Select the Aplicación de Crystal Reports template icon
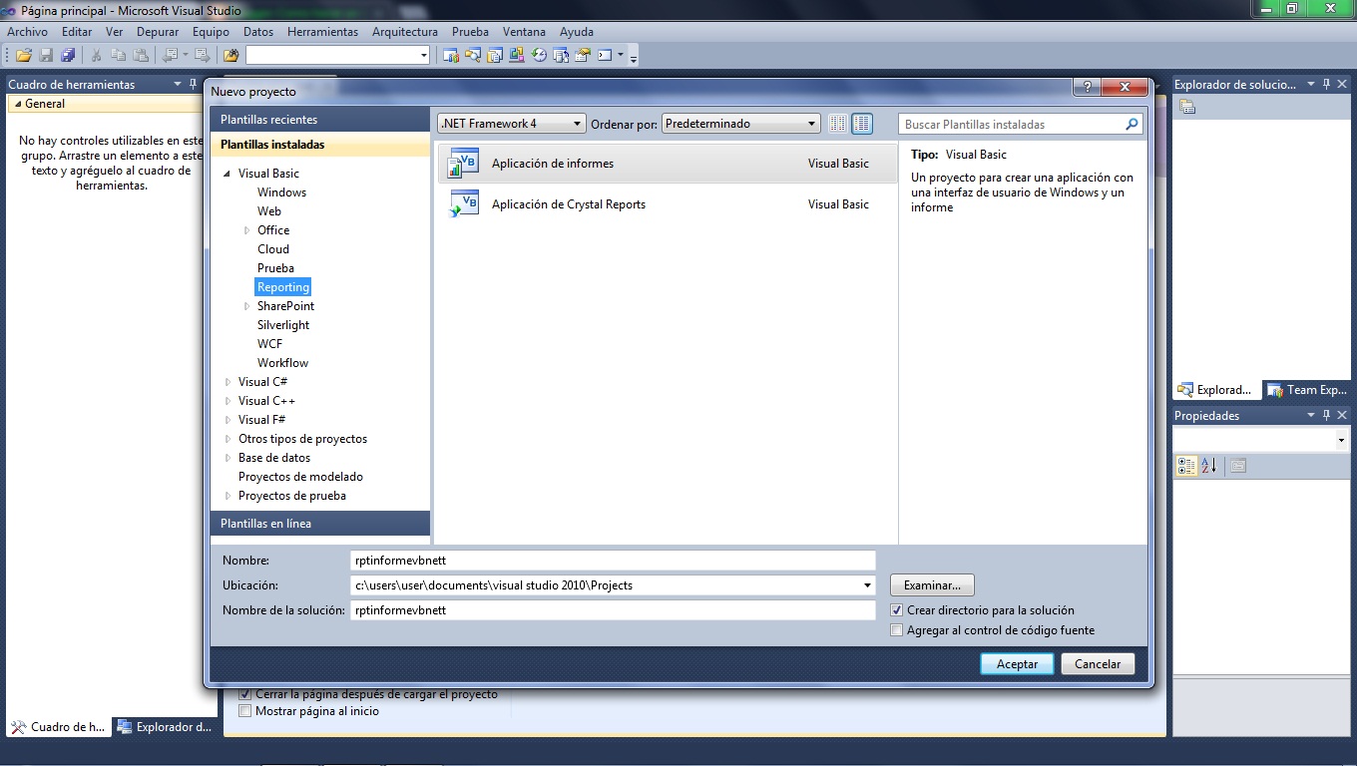This screenshot has height=766, width=1357. click(x=464, y=204)
